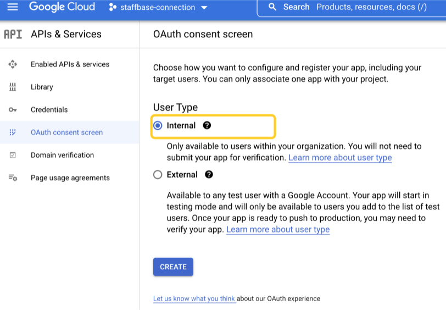This screenshot has width=446, height=310.
Task: Click the staffbase-connection project icon
Action: click(113, 7)
